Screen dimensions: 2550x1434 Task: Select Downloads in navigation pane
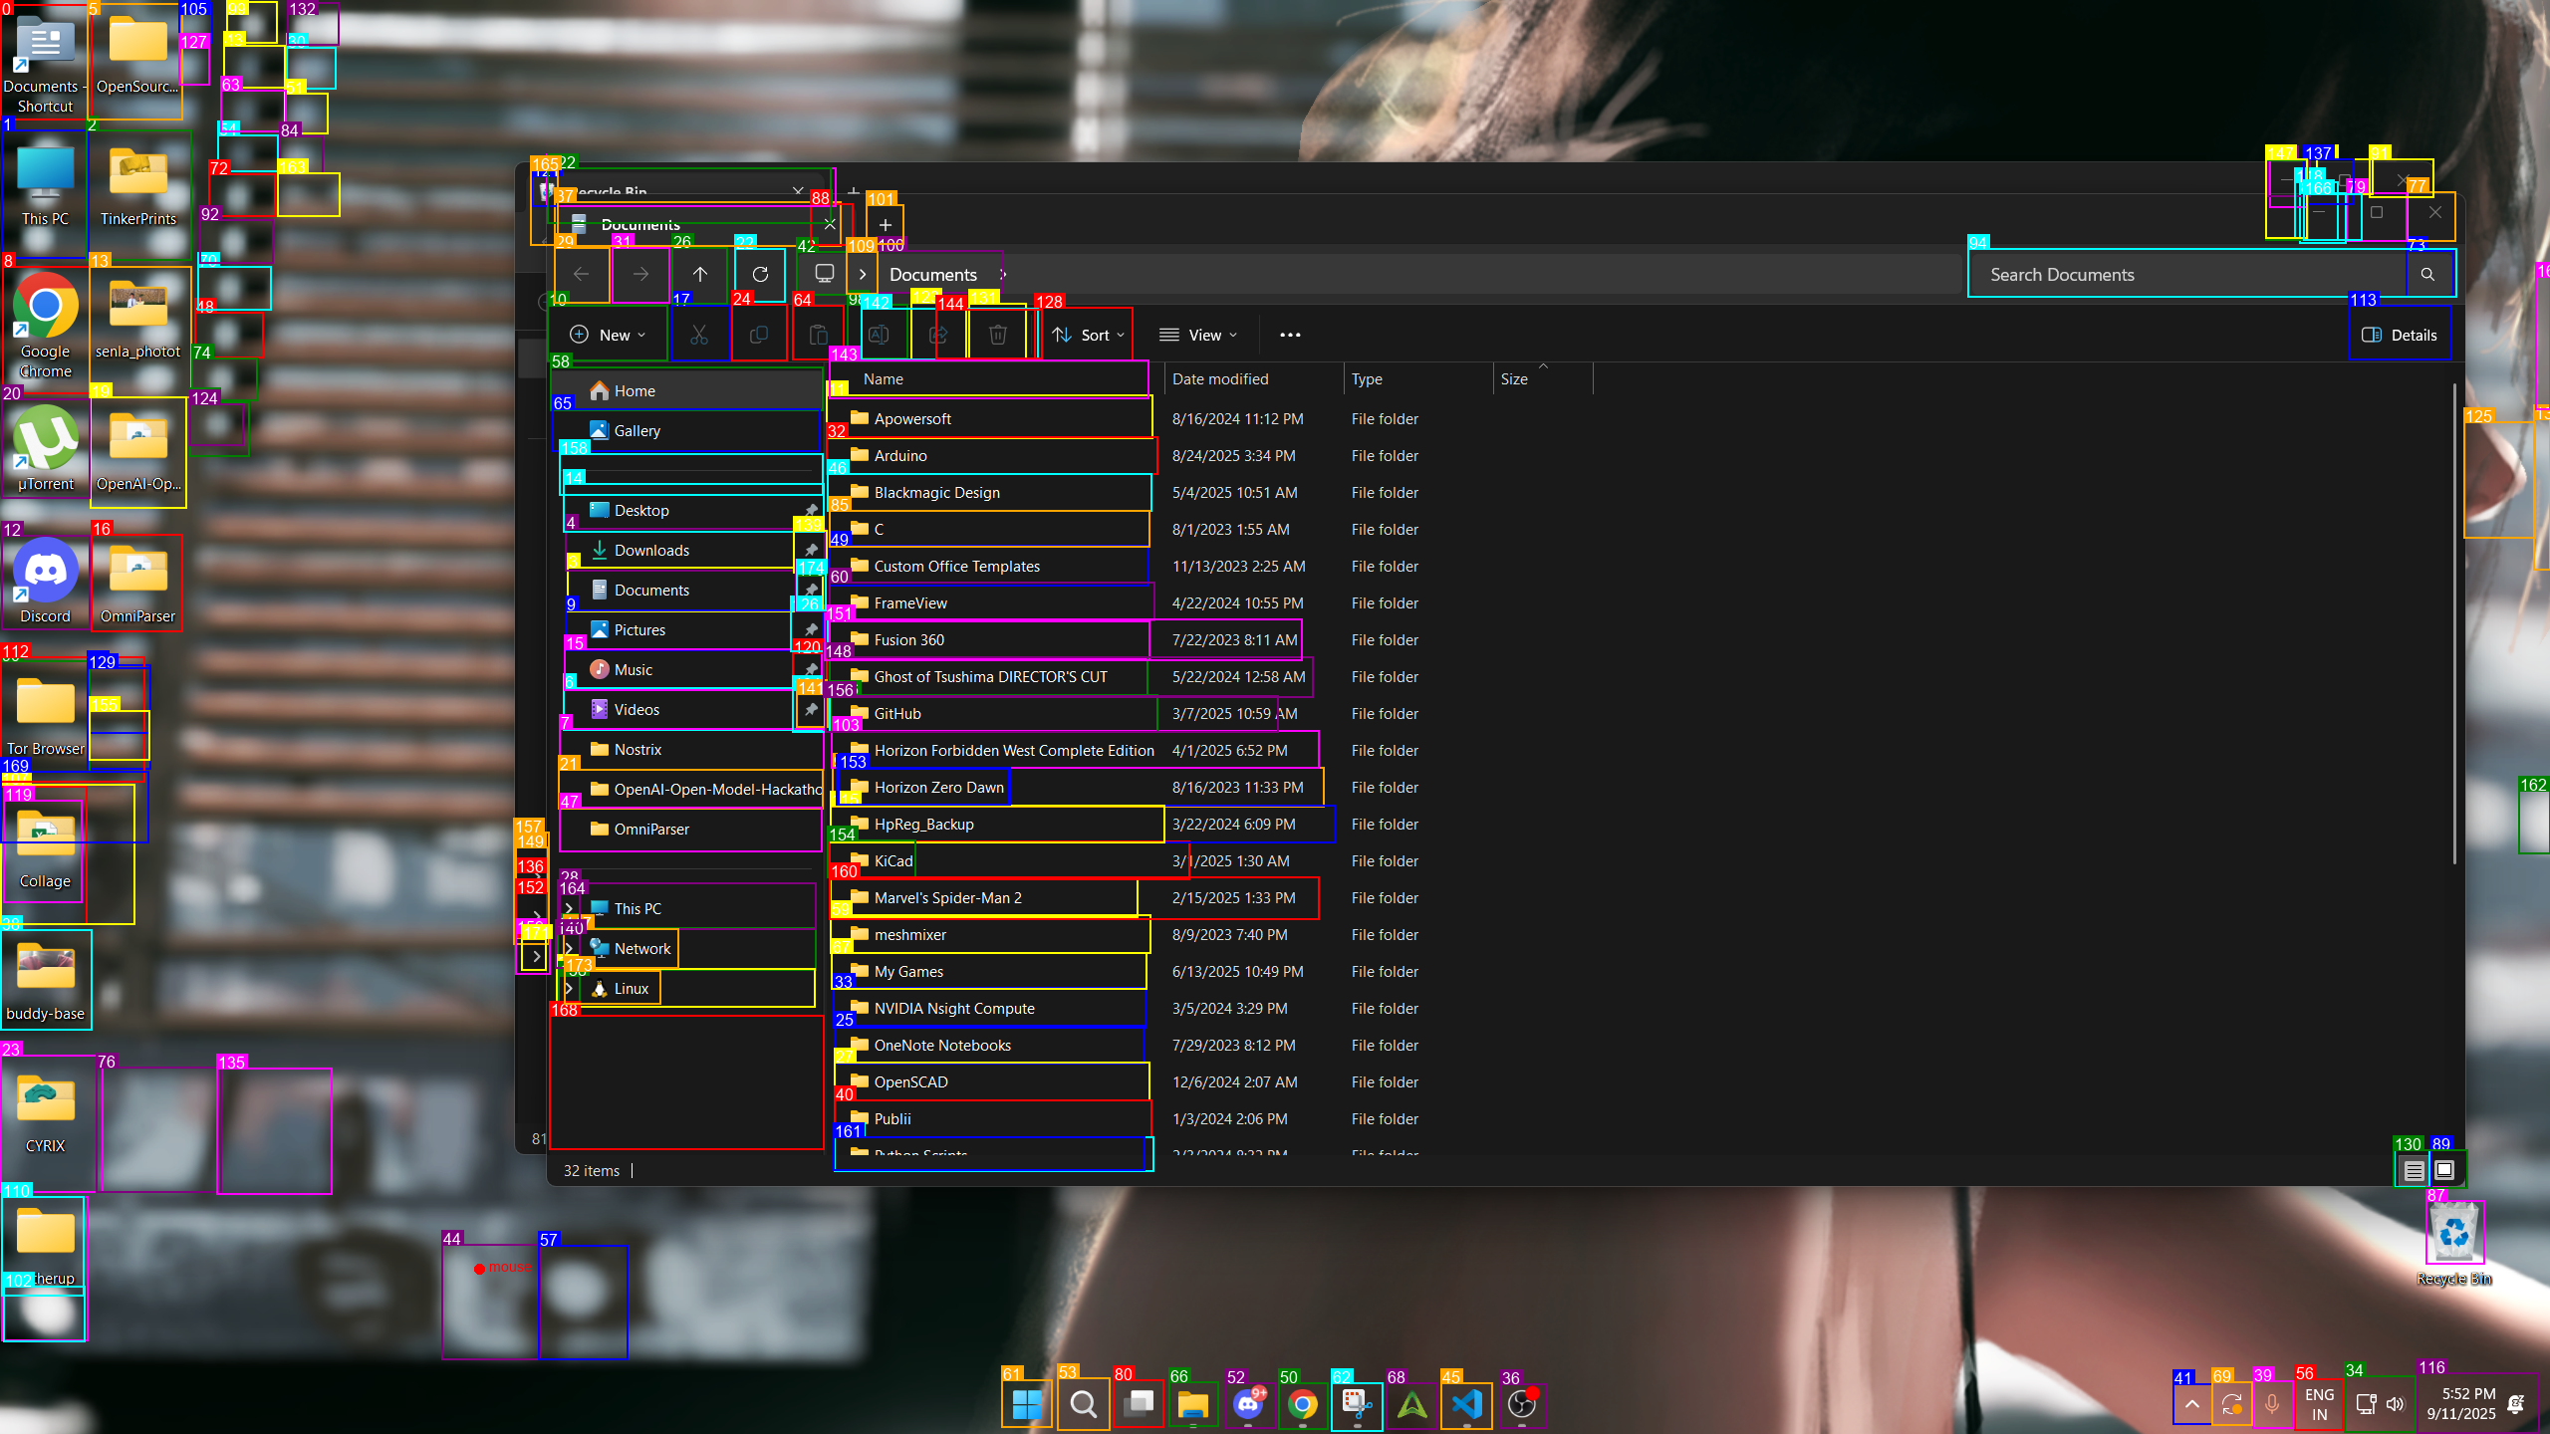coord(651,550)
